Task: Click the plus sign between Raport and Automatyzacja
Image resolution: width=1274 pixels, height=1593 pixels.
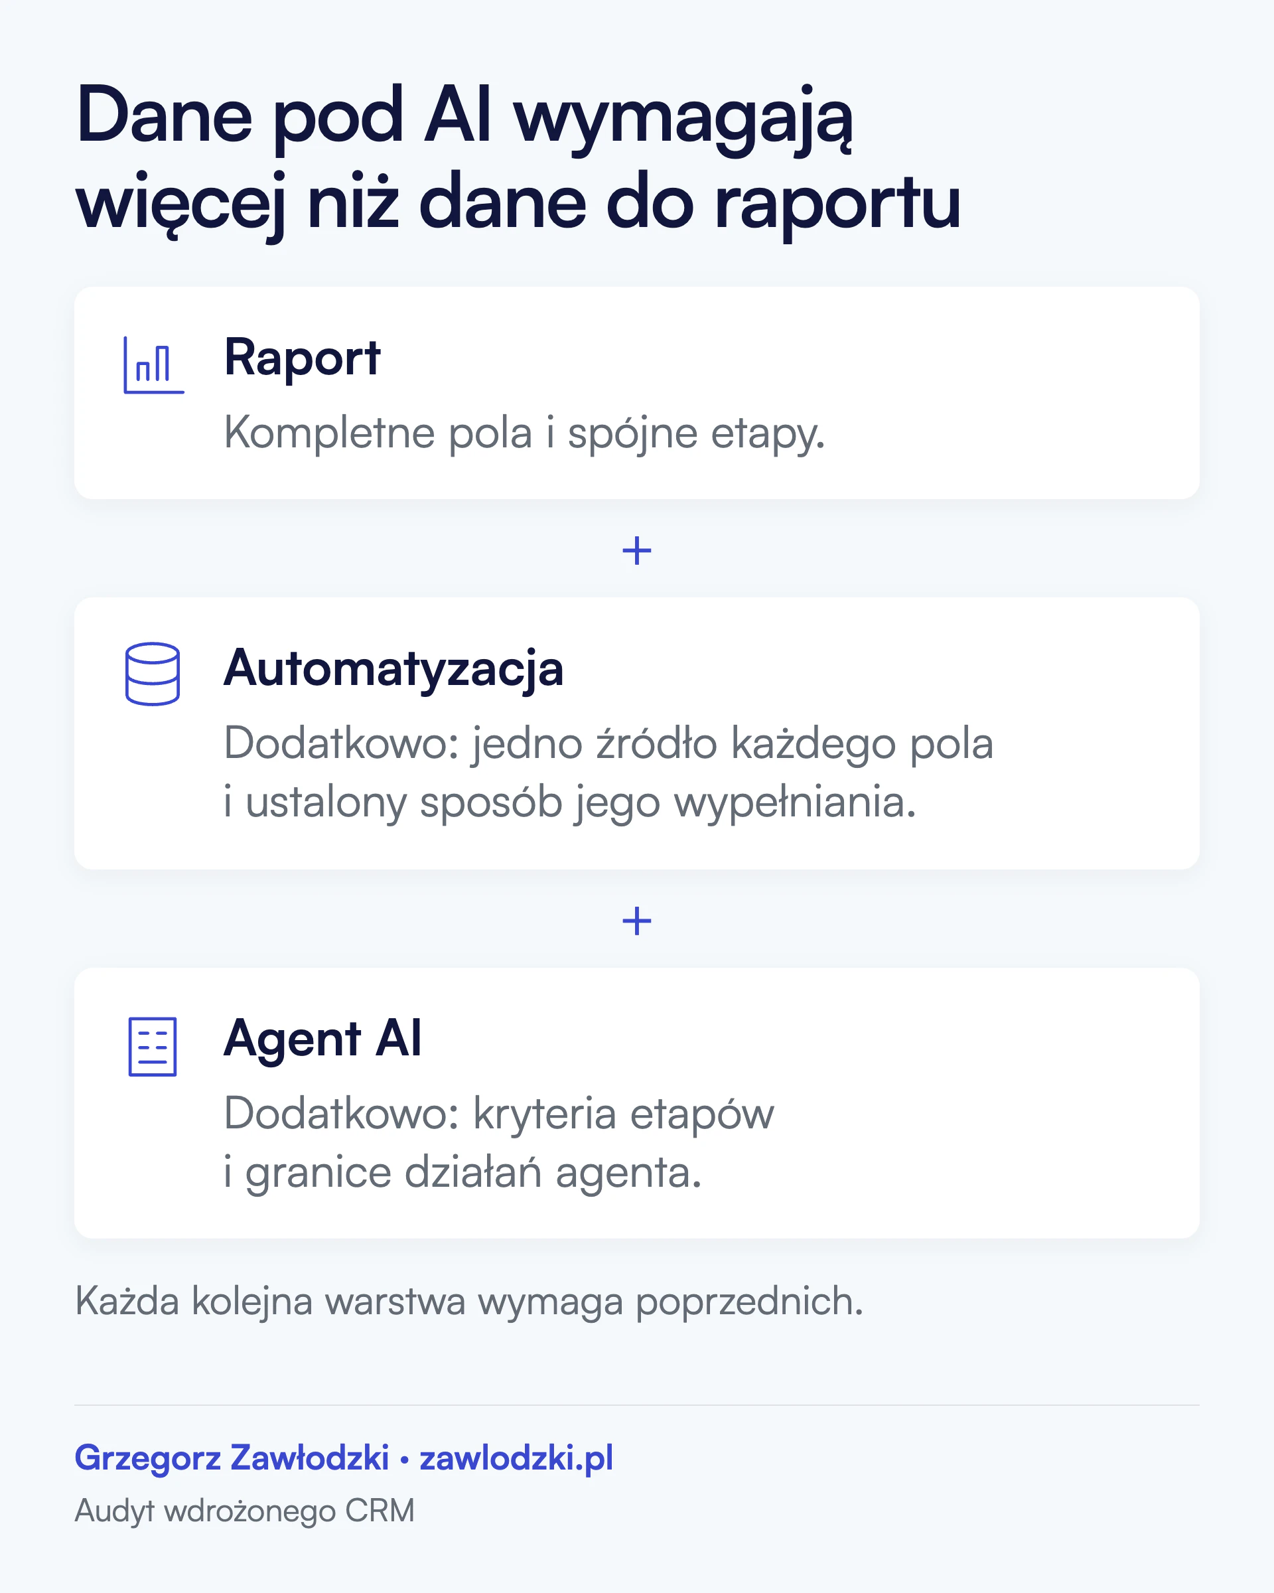Action: point(636,551)
